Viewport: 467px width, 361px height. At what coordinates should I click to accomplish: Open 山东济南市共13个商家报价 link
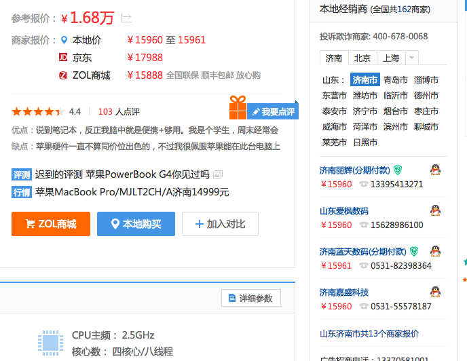click(369, 334)
